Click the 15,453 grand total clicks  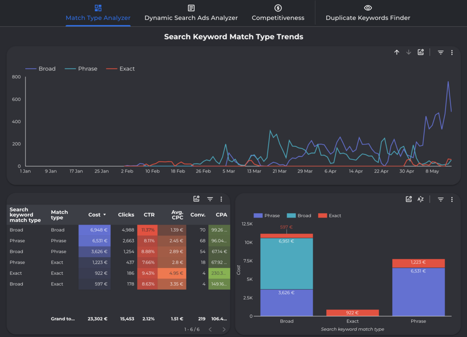[x=127, y=319]
